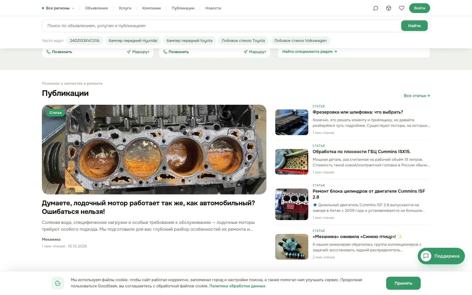
Task: Accept cookies with Принять button
Action: click(403, 283)
